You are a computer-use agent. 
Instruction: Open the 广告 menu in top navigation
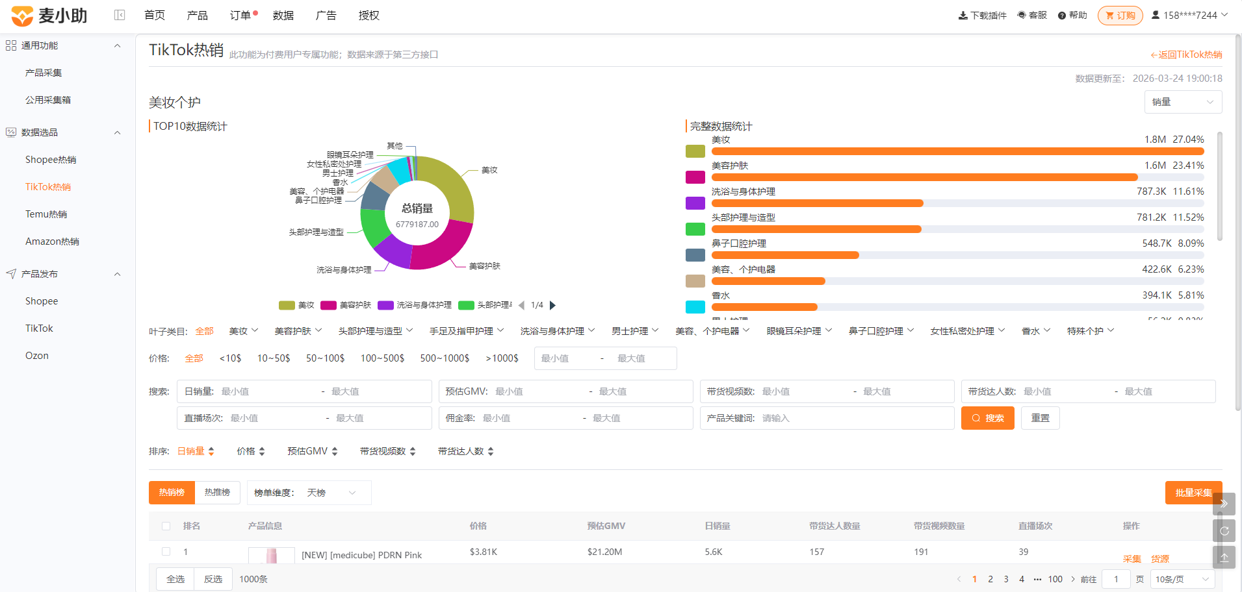click(326, 15)
